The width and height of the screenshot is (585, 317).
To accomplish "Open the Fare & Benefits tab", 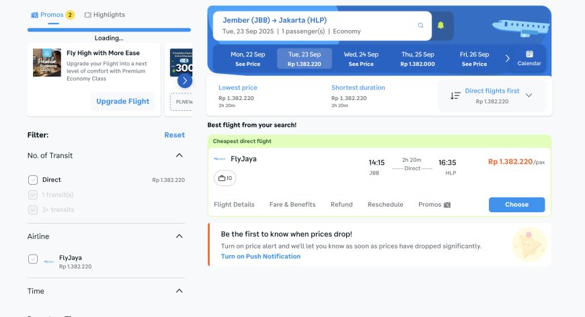I will click(x=292, y=204).
